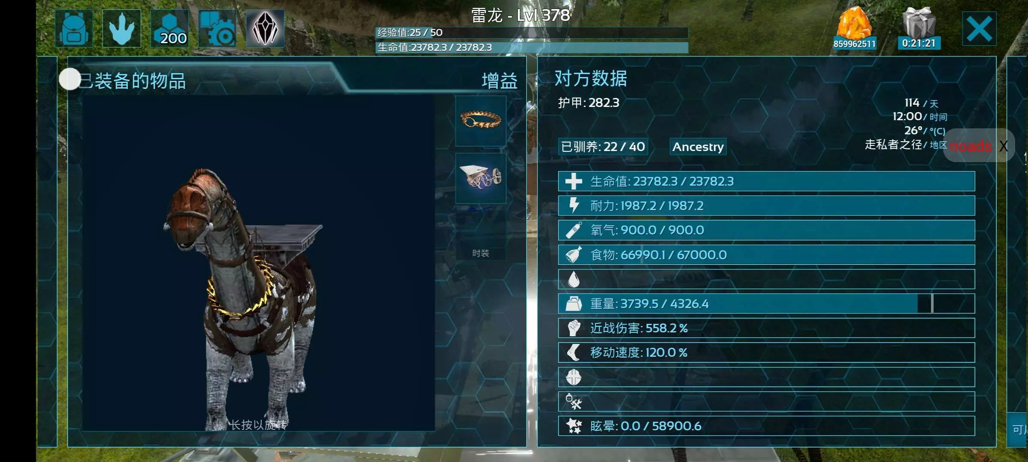Open the 已装备的物品 tab

[x=133, y=81]
